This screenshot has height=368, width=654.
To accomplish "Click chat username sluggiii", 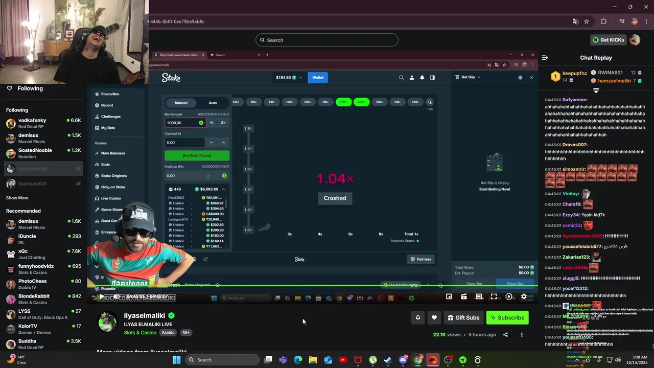I will pyautogui.click(x=570, y=278).
